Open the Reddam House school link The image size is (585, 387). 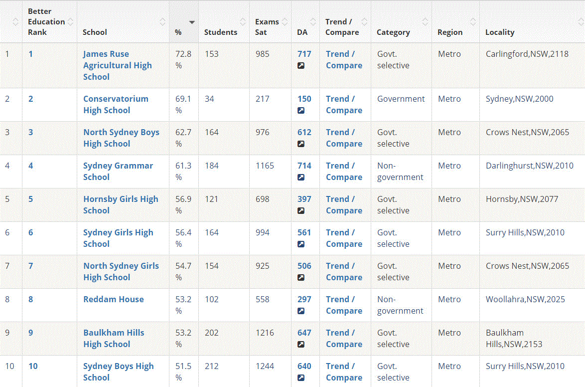[114, 299]
